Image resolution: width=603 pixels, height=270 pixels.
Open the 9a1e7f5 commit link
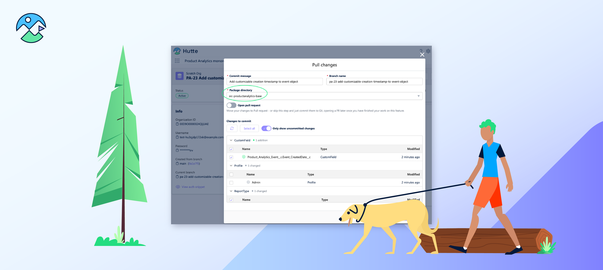click(x=194, y=164)
